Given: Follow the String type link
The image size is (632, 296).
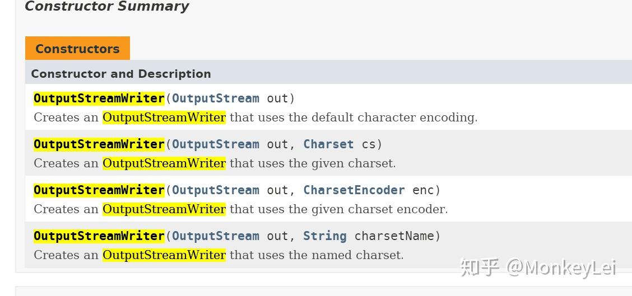Looking at the screenshot, I should [x=325, y=236].
